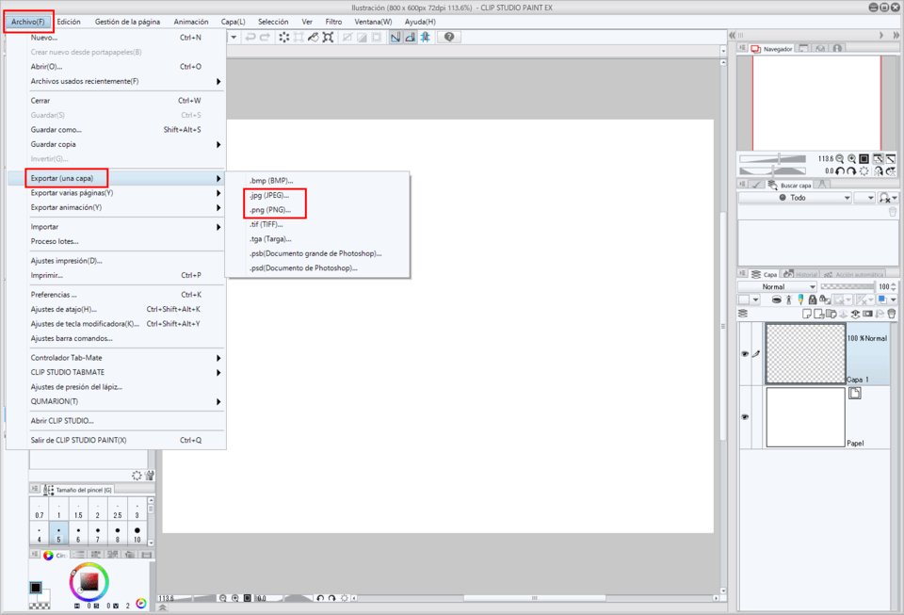Click the snap to grid toolbar icon
Screen dimensions: 904x615
click(425, 37)
